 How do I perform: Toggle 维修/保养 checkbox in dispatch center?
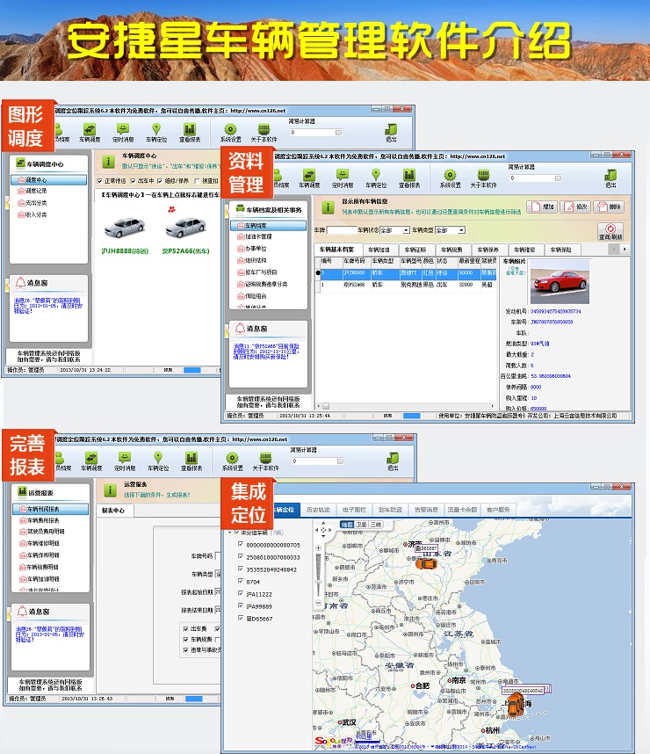click(x=160, y=181)
